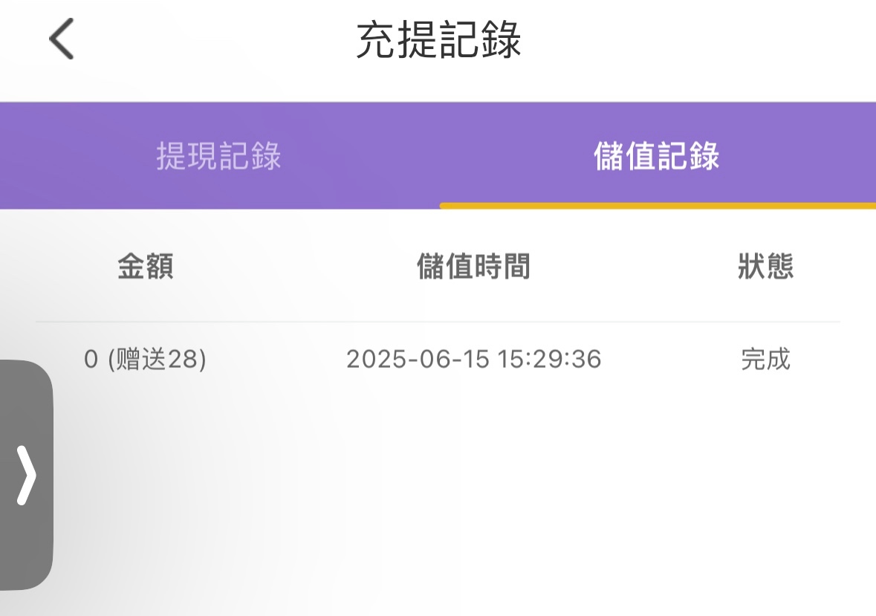This screenshot has height=616, width=876.
Task: Click the 金額 column header
Action: click(x=146, y=266)
